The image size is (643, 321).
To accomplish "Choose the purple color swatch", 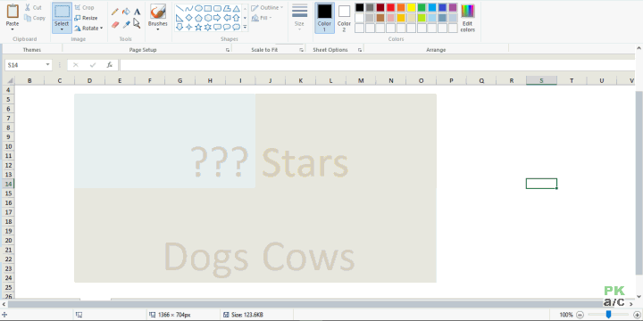I will pos(453,7).
